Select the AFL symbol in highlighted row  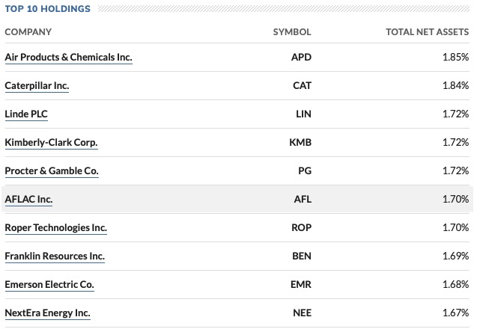tap(303, 200)
